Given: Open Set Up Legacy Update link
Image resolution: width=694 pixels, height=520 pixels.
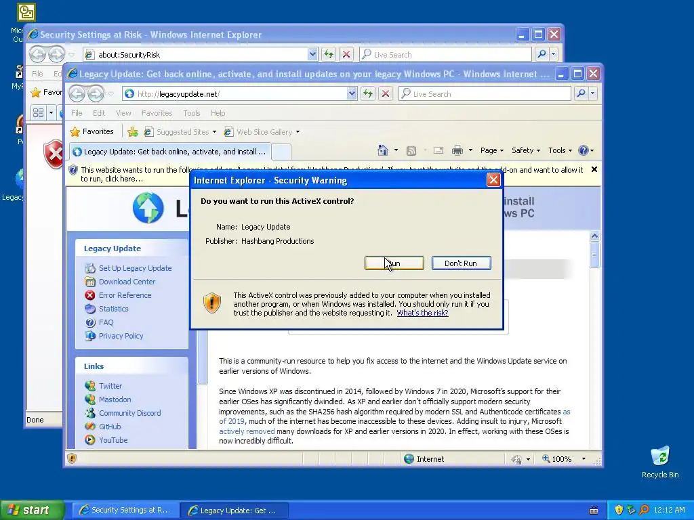Looking at the screenshot, I should (x=135, y=268).
